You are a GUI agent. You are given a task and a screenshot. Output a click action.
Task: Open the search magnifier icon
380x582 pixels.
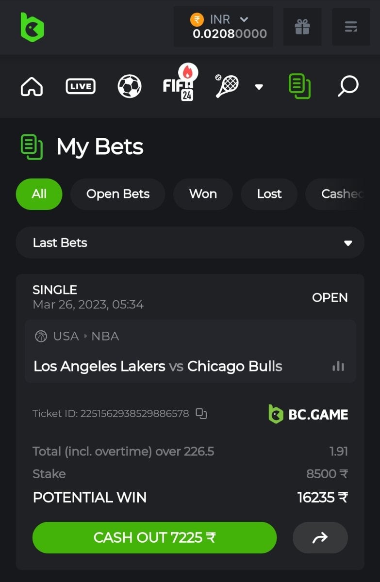pos(348,86)
